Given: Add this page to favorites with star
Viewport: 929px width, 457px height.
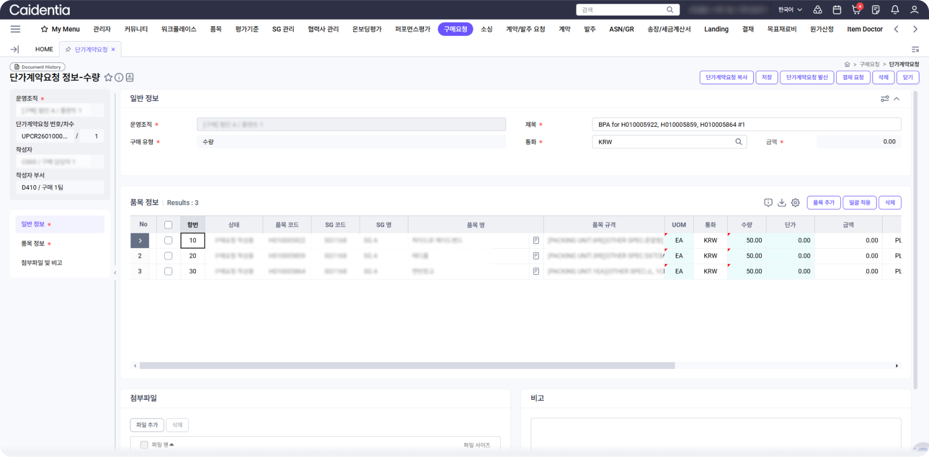Looking at the screenshot, I should [x=108, y=77].
